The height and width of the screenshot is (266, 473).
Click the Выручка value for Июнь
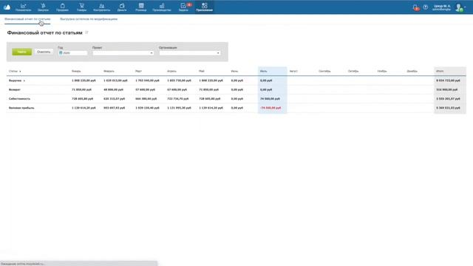(x=236, y=81)
